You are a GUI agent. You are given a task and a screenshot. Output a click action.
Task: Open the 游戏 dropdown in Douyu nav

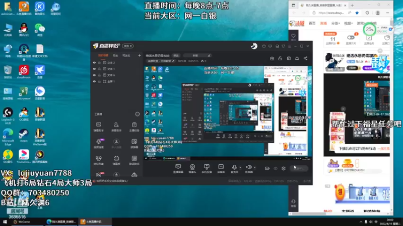coord(361,23)
